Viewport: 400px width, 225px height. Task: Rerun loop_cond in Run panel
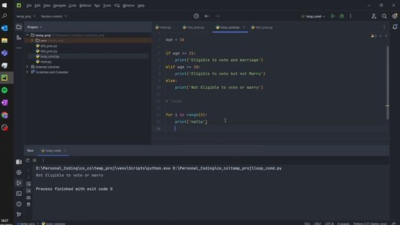click(x=27, y=160)
